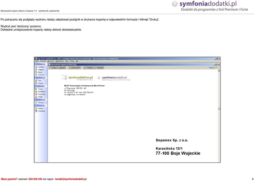Select the Obce orders icon
This screenshot has width=254, height=181.
click(36, 81)
